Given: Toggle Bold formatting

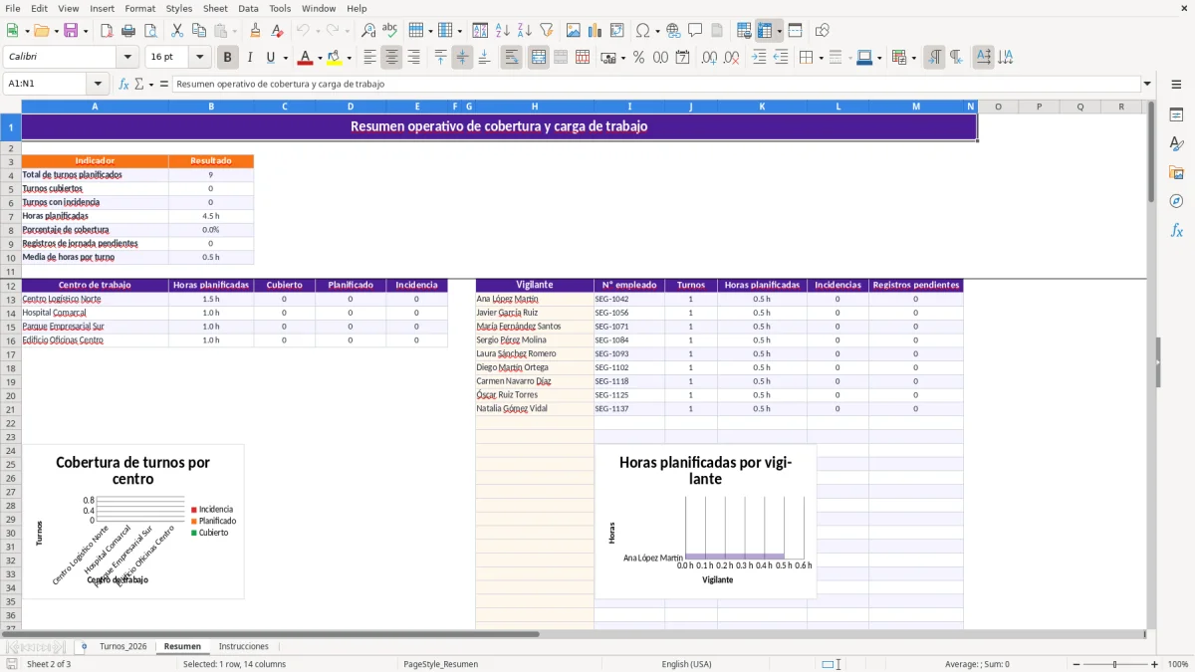Looking at the screenshot, I should (228, 58).
